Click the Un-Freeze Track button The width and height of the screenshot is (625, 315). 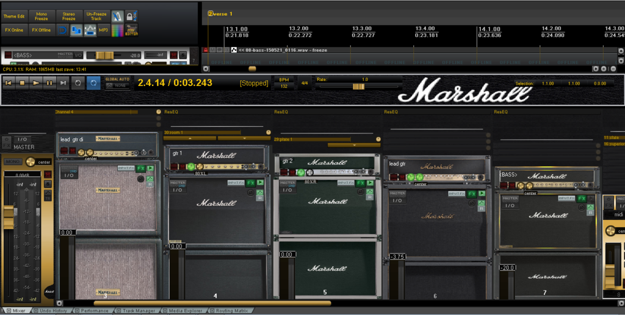click(96, 16)
